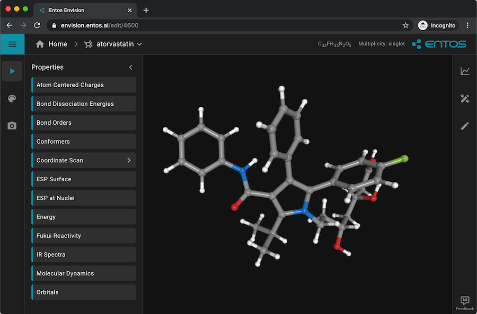Take a snapshot with the camera icon
The image size is (477, 314).
[x=12, y=126]
